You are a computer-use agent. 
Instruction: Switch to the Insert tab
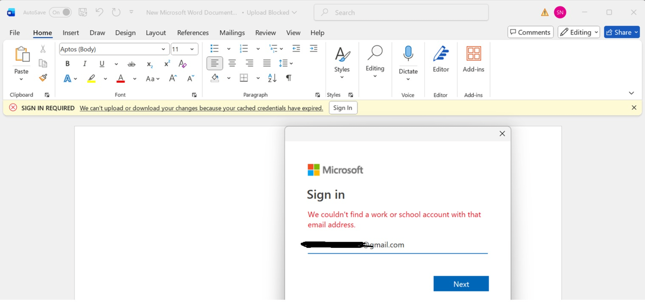tap(71, 33)
